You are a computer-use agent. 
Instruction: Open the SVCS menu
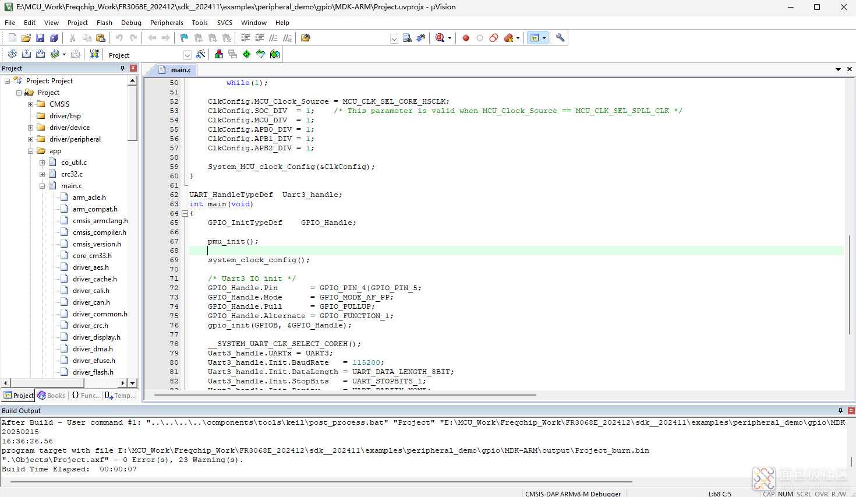coord(225,23)
